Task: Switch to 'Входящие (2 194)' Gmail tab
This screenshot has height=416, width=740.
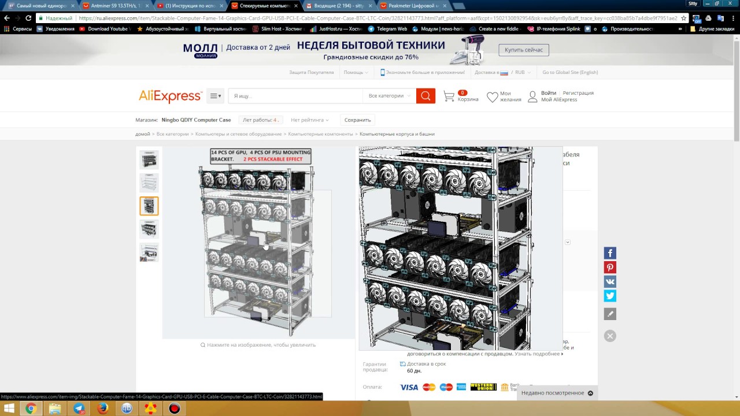Action: pos(339,6)
